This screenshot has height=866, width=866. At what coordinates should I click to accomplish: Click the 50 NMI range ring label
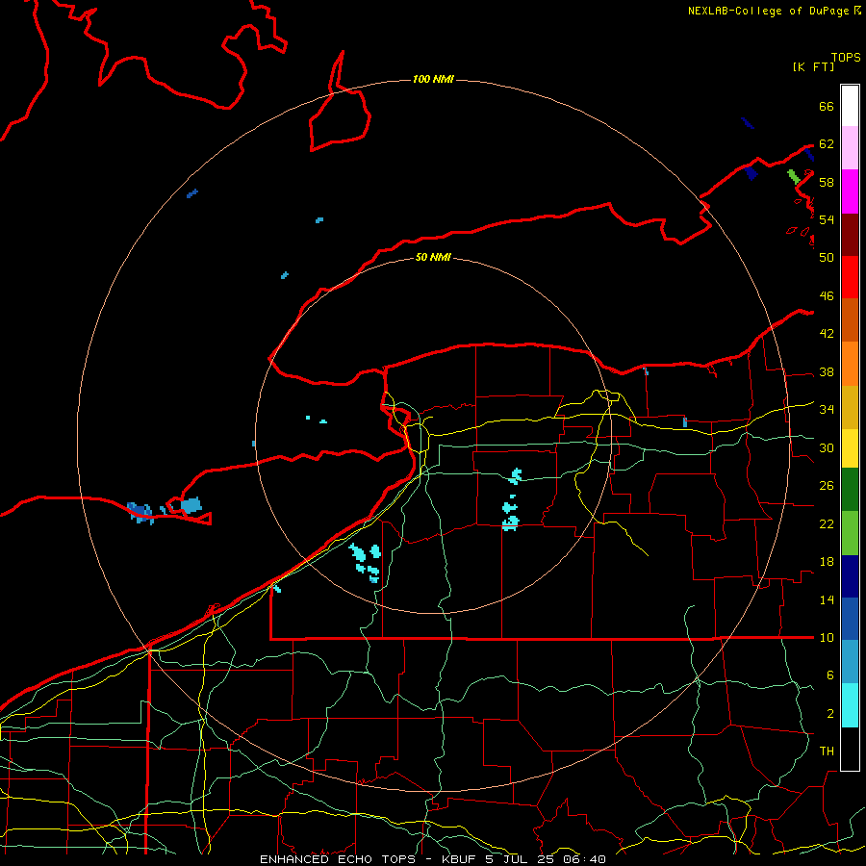pyautogui.click(x=432, y=257)
